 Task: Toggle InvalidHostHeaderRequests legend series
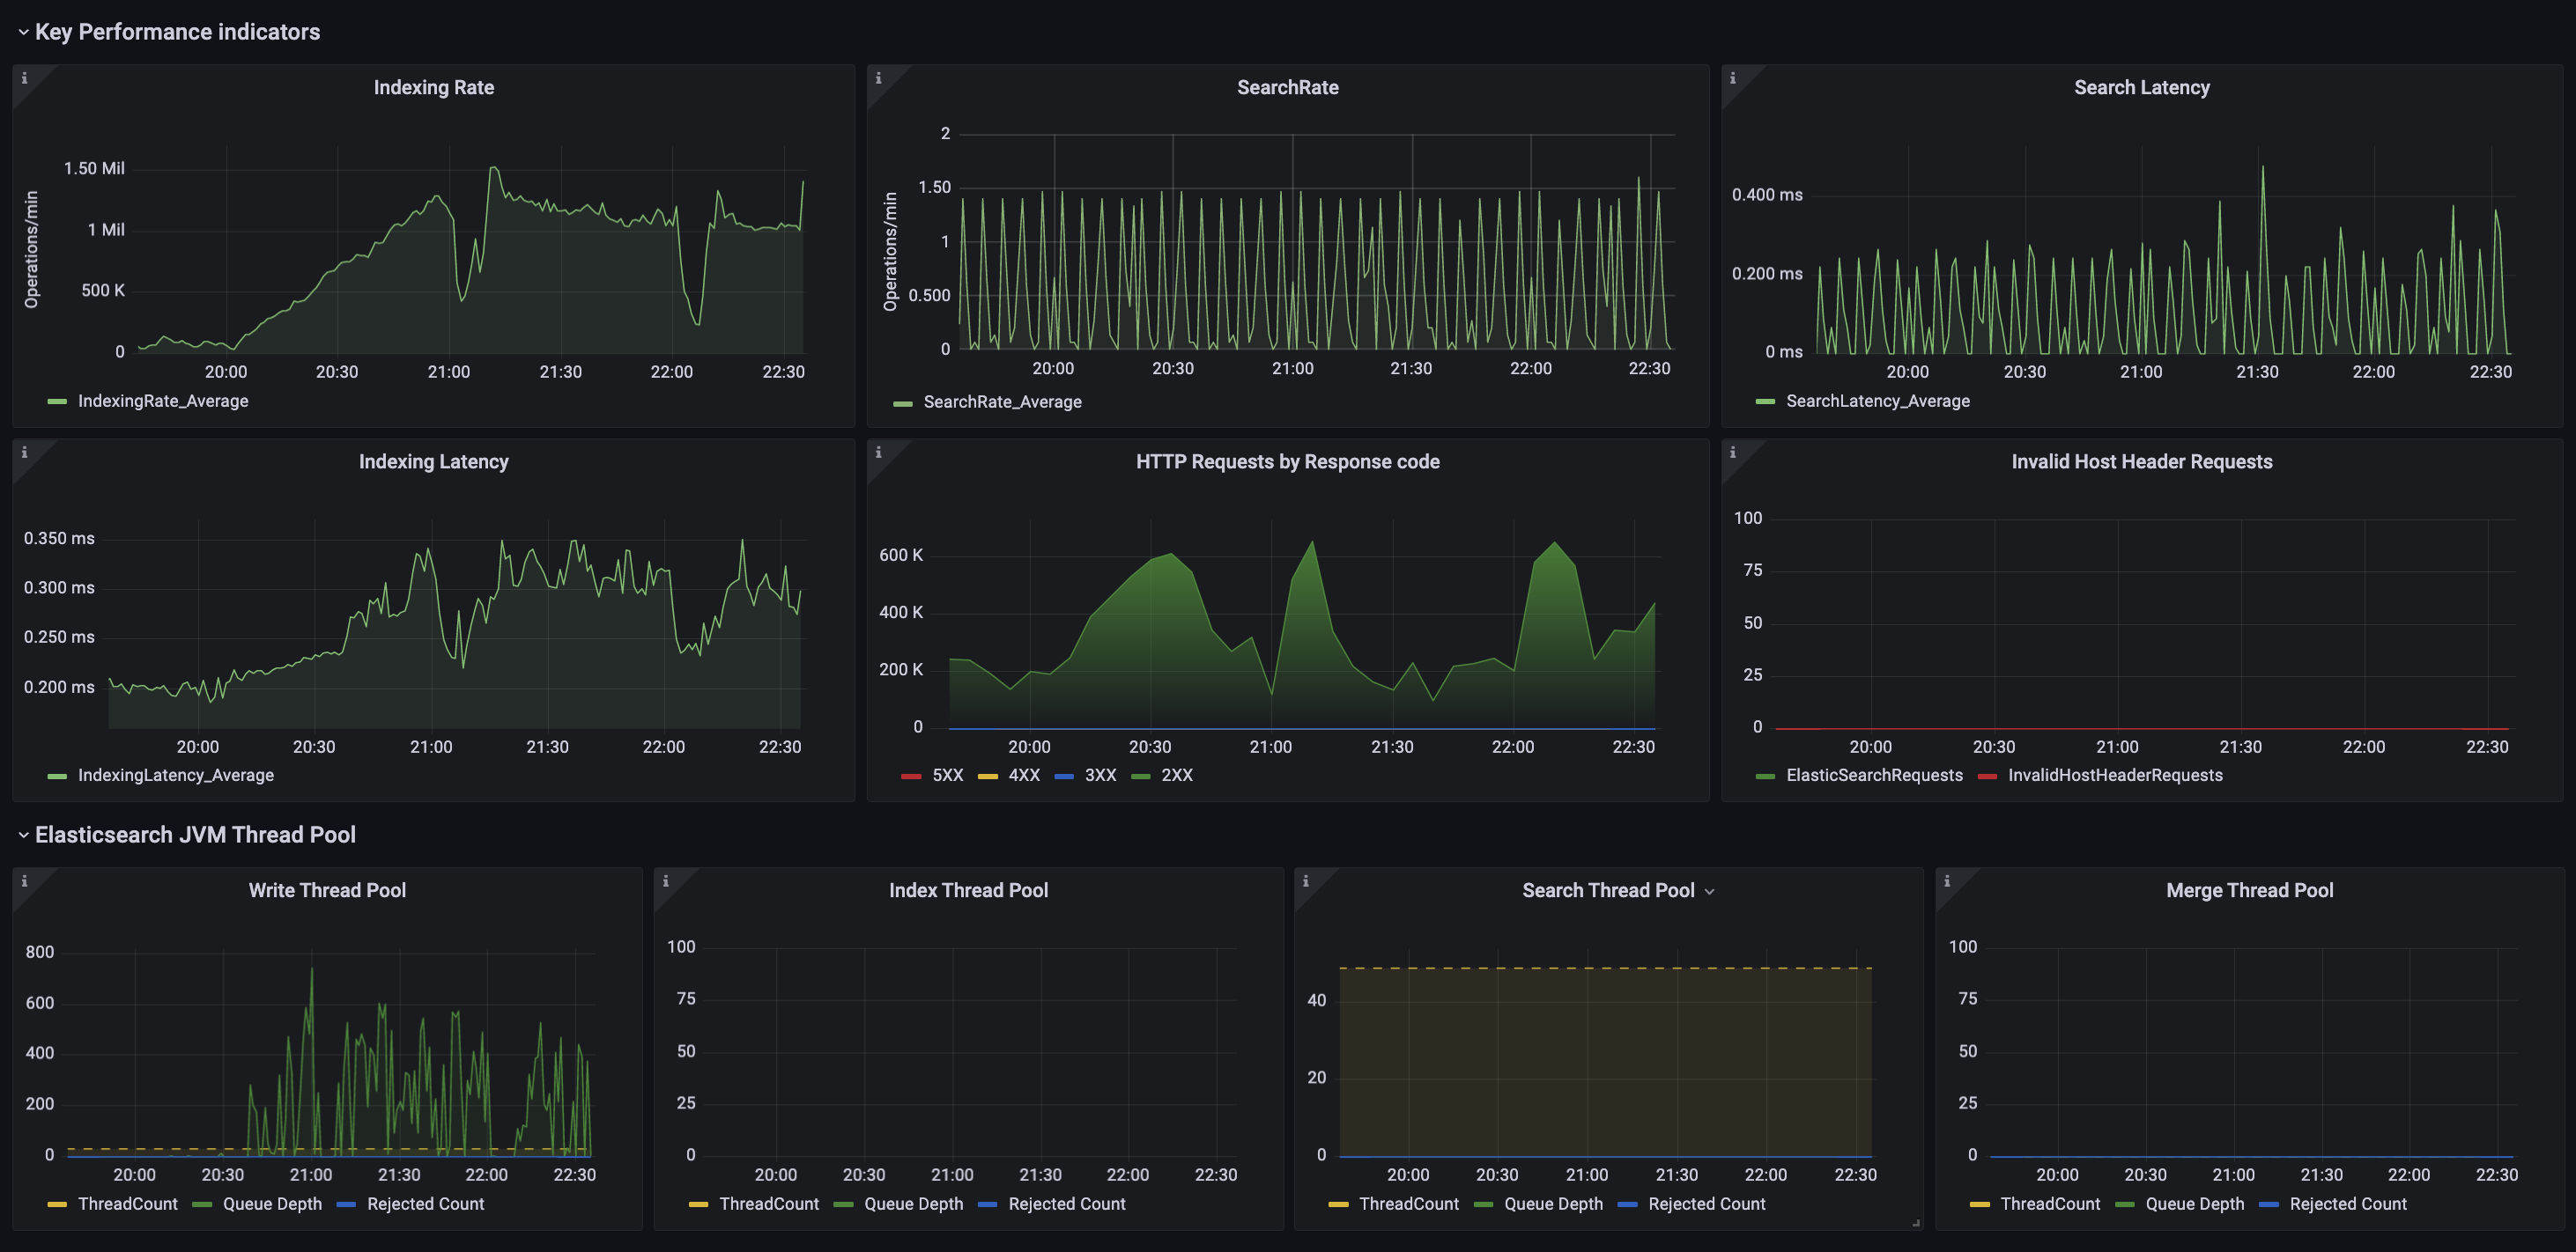2114,776
